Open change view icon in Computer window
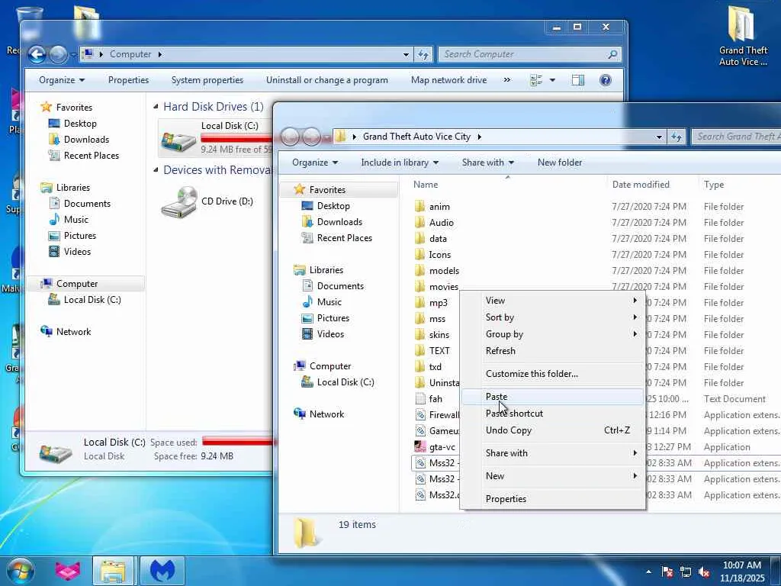The width and height of the screenshot is (781, 586). click(x=536, y=80)
